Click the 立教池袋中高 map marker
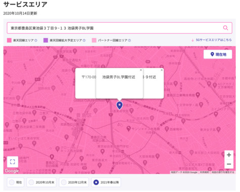The width and height of the screenshot is (240, 192). 34,113
